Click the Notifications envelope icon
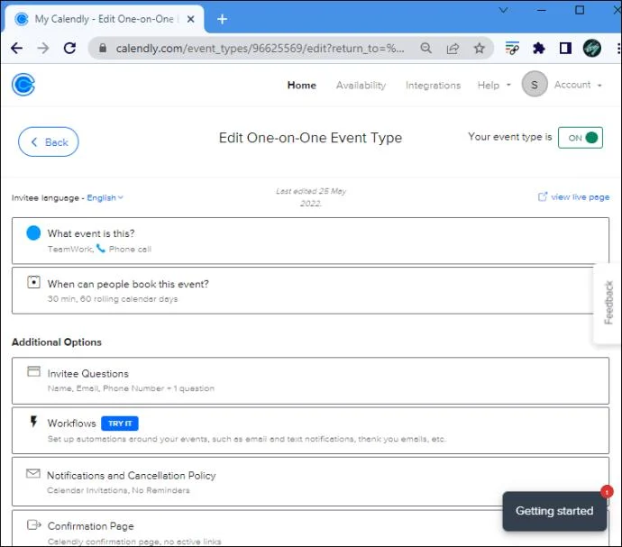Viewport: 622px width, 547px height. tap(33, 473)
